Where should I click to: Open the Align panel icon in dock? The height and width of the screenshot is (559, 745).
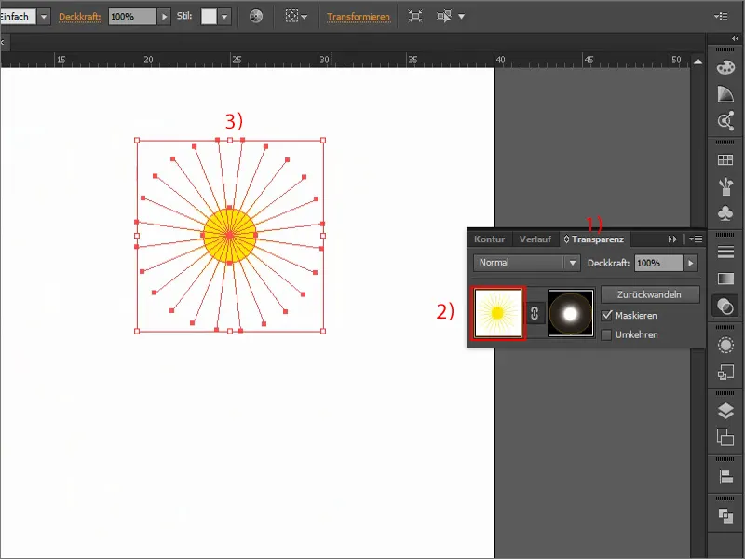tap(725, 476)
